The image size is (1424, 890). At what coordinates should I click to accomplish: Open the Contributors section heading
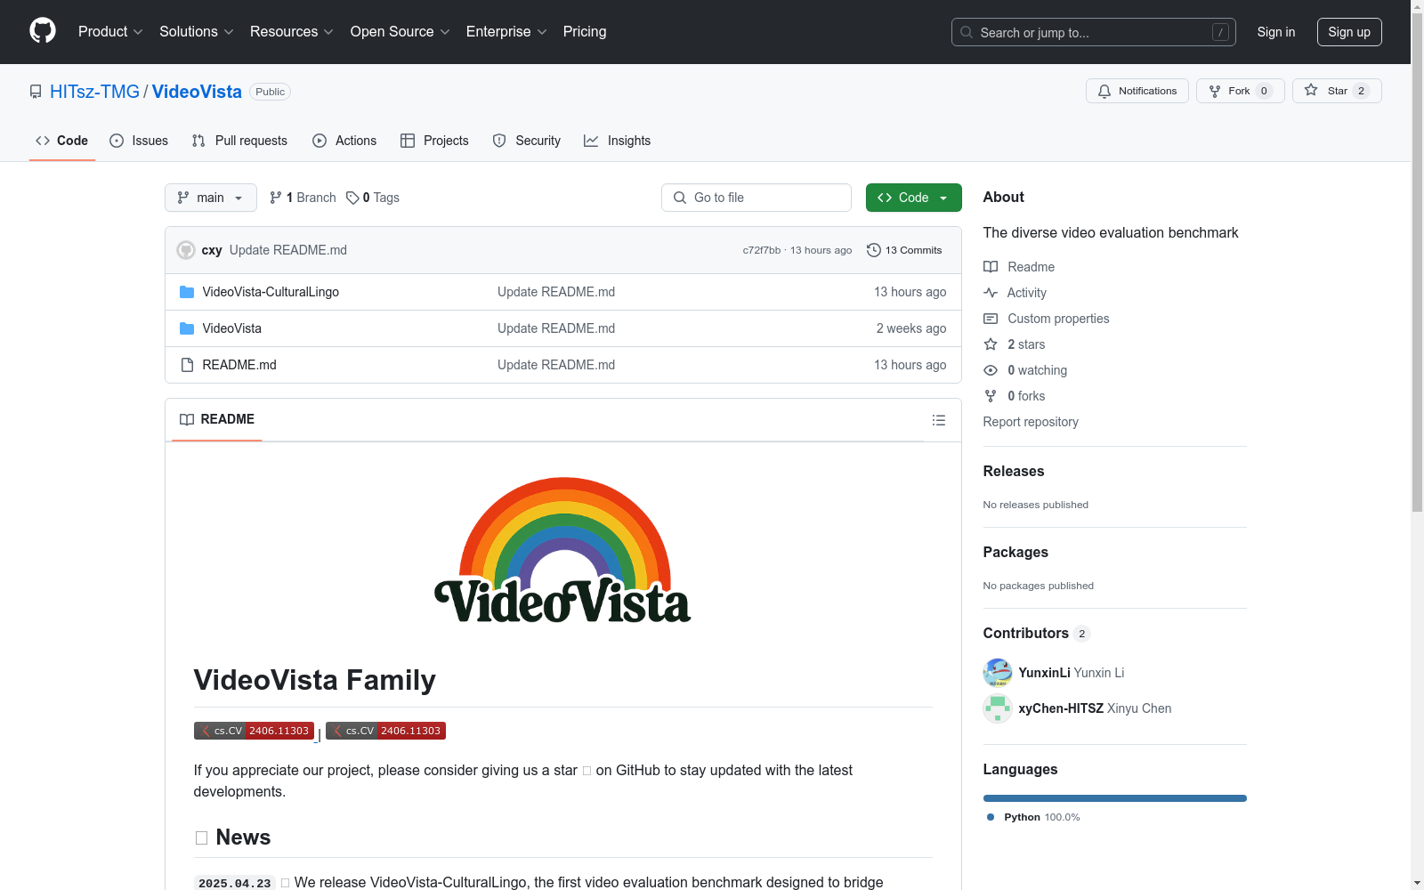[x=1037, y=634]
